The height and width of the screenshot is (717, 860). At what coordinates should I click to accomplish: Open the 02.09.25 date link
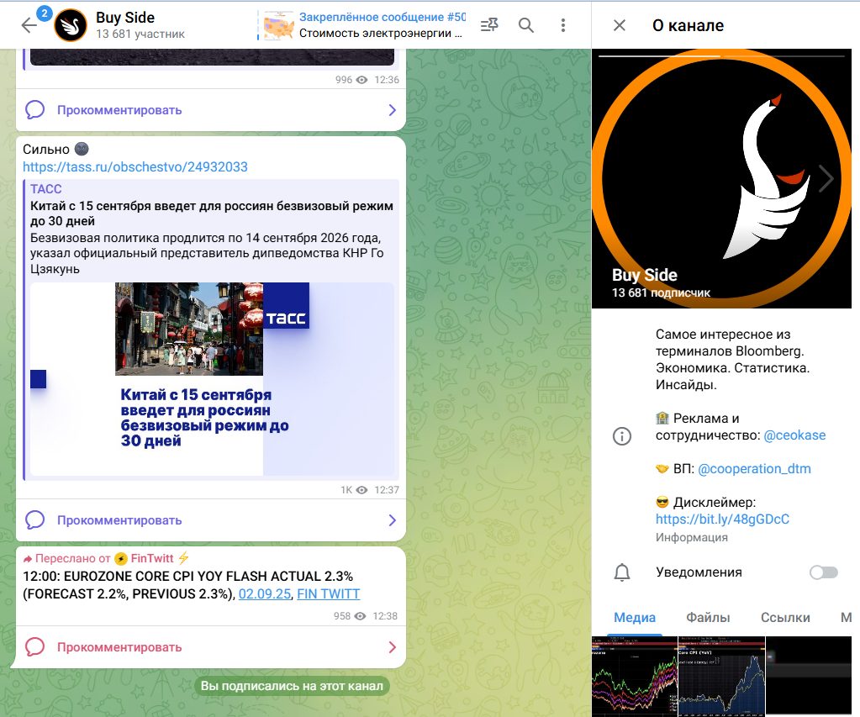pyautogui.click(x=265, y=593)
